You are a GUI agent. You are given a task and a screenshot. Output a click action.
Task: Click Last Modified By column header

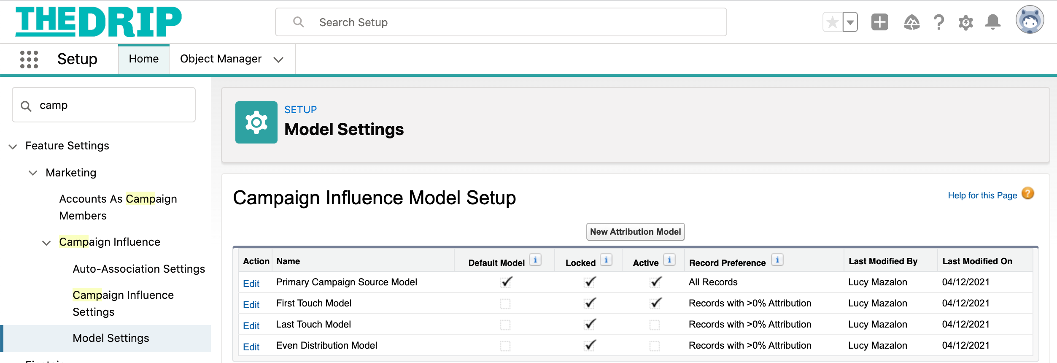(883, 261)
